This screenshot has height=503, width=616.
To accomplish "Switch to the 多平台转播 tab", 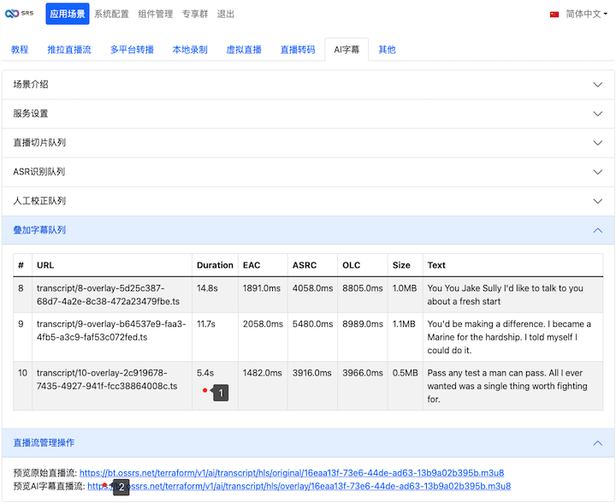I will point(132,50).
